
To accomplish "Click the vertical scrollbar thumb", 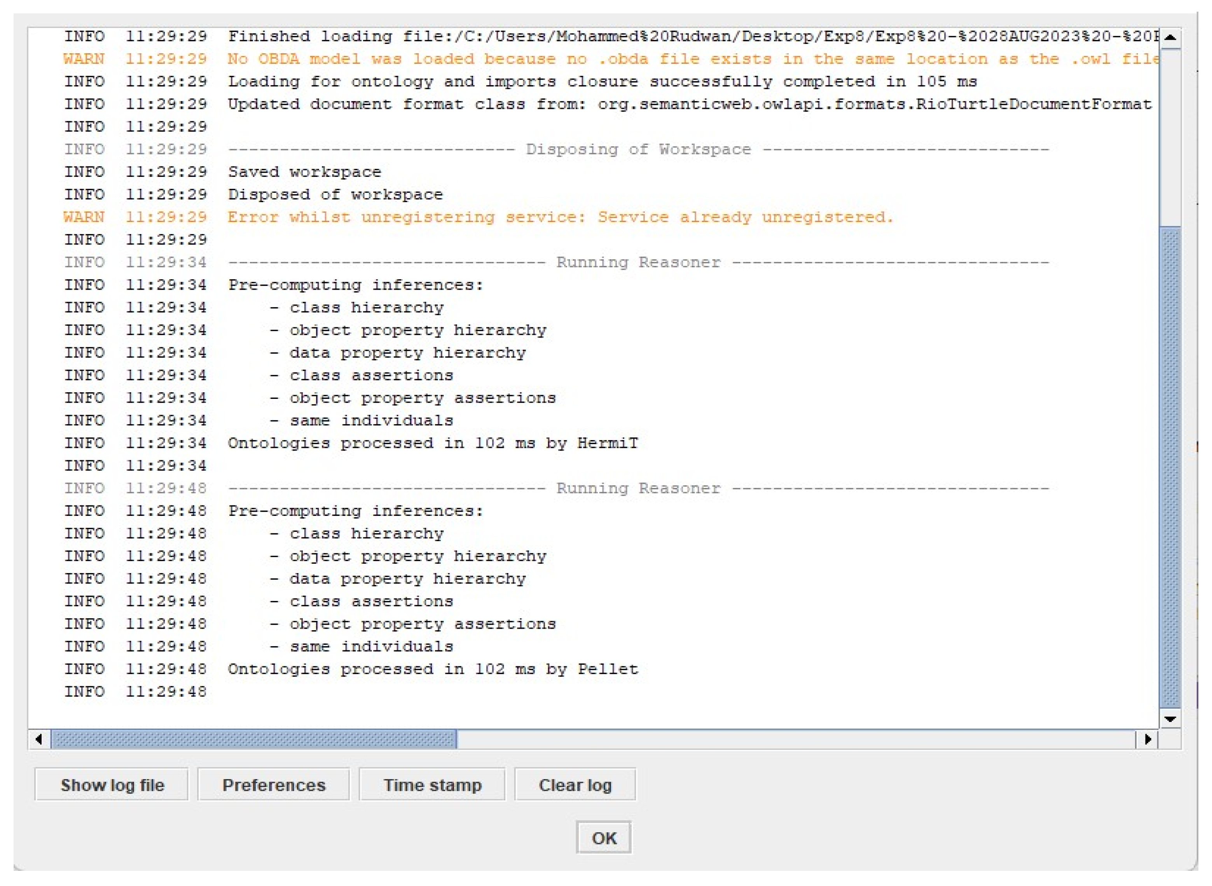I will [1170, 467].
